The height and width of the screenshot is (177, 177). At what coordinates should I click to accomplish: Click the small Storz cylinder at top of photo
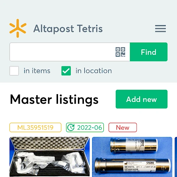(134, 145)
